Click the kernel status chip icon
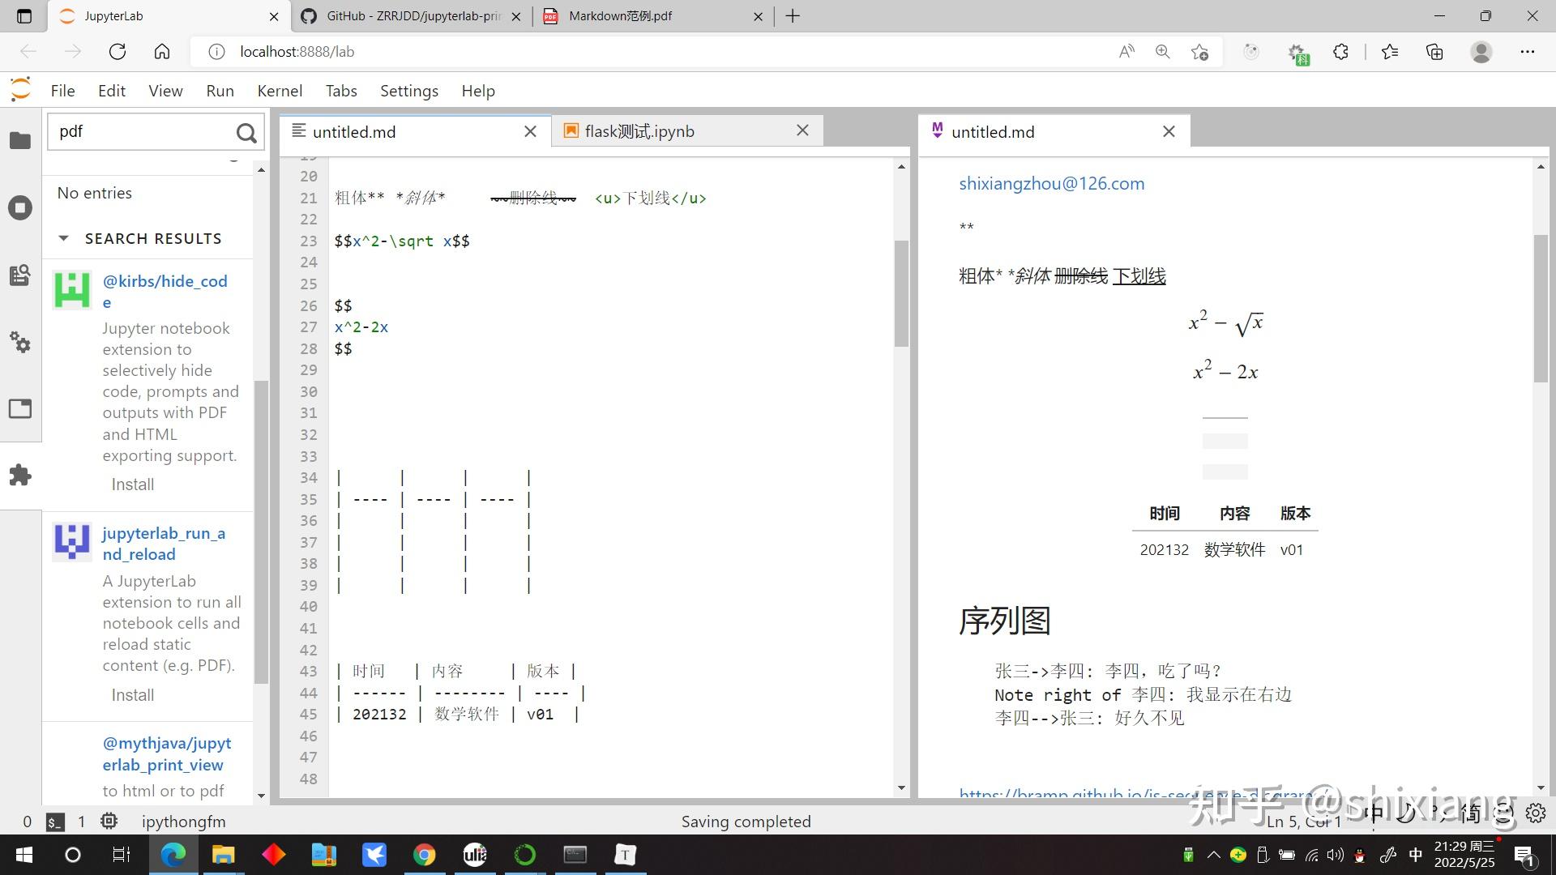Viewport: 1556px width, 875px height. [x=109, y=822]
